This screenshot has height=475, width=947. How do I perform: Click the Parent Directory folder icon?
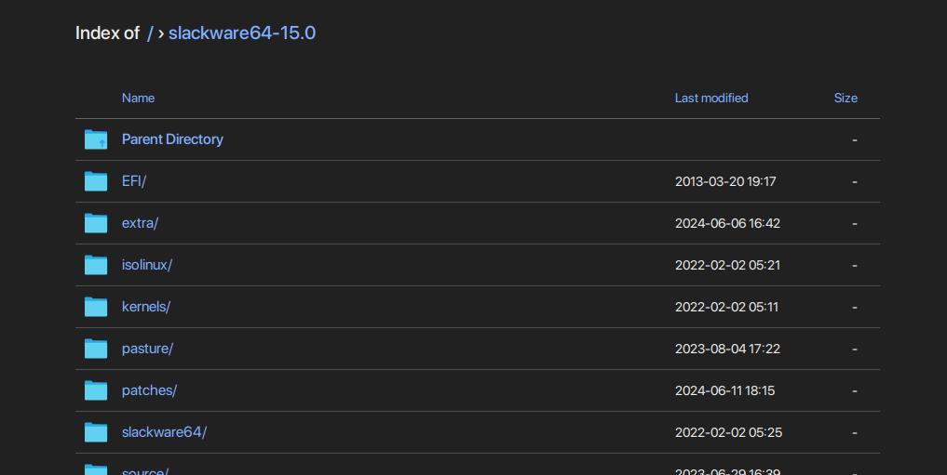point(95,139)
